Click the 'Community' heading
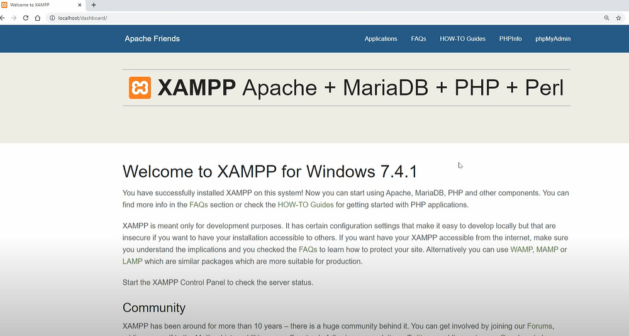The image size is (629, 336). (x=154, y=308)
